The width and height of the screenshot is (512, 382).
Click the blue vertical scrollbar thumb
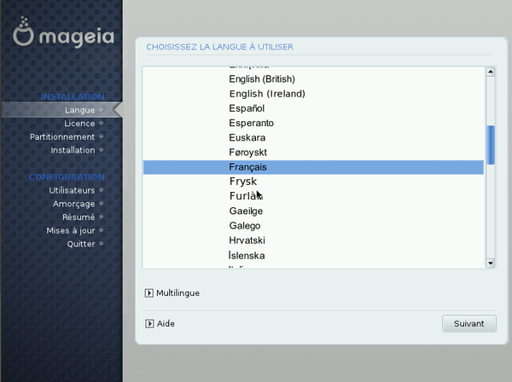(x=491, y=145)
